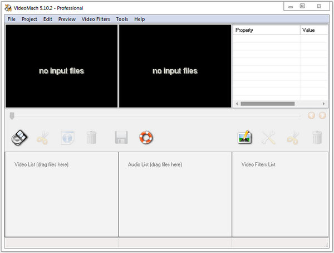Image resolution: width=334 pixels, height=253 pixels.
Task: Click the save floppy disk icon
Action: 121,137
